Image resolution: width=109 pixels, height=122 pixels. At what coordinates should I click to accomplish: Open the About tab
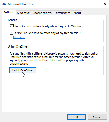point(77,13)
